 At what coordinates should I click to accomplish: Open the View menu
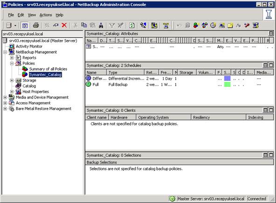pyautogui.click(x=32, y=15)
